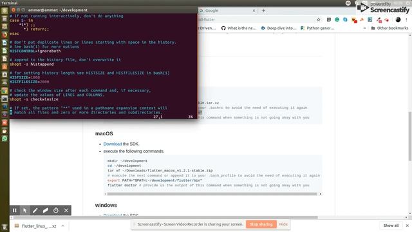Select the cursor pointer tool in Screencastify toolbar
The height and width of the screenshot is (232, 412).
click(x=24, y=211)
